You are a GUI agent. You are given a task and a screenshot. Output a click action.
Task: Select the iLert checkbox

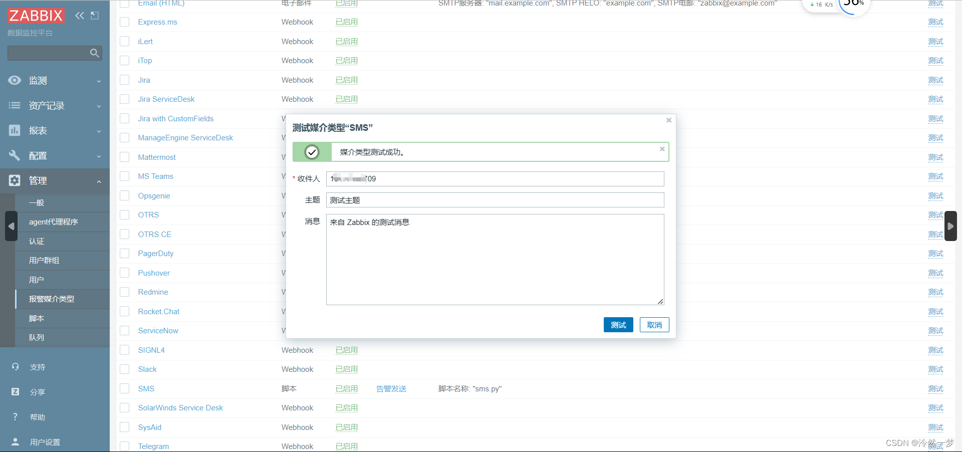coord(125,42)
